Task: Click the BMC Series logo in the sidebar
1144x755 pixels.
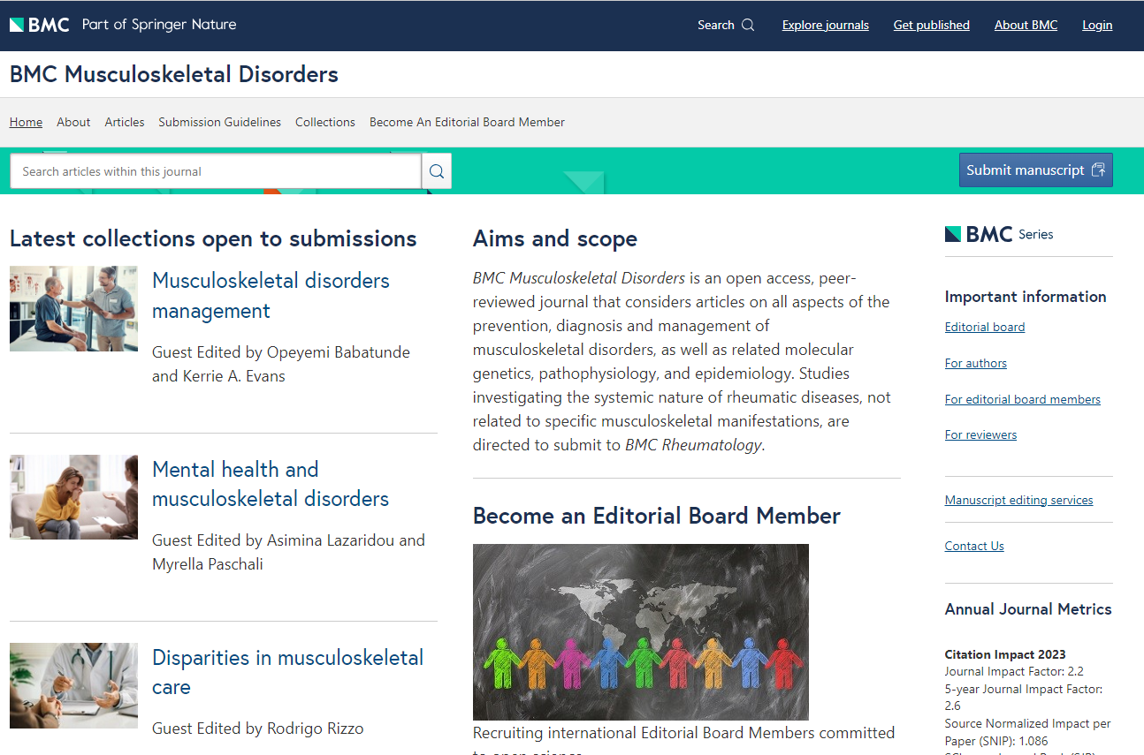Action: click(999, 234)
